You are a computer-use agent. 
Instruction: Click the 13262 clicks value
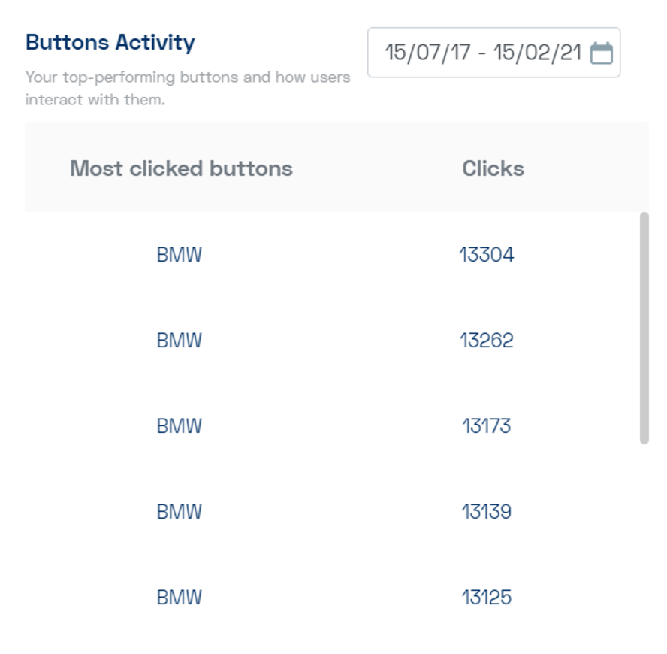(487, 341)
